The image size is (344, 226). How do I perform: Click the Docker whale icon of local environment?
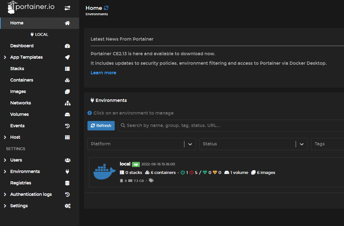[104, 172]
